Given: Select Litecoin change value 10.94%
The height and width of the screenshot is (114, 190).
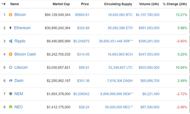Looking at the screenshot, I should 181,67.
